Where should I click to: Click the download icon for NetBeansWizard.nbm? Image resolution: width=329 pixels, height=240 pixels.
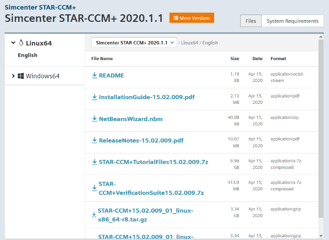coord(95,119)
